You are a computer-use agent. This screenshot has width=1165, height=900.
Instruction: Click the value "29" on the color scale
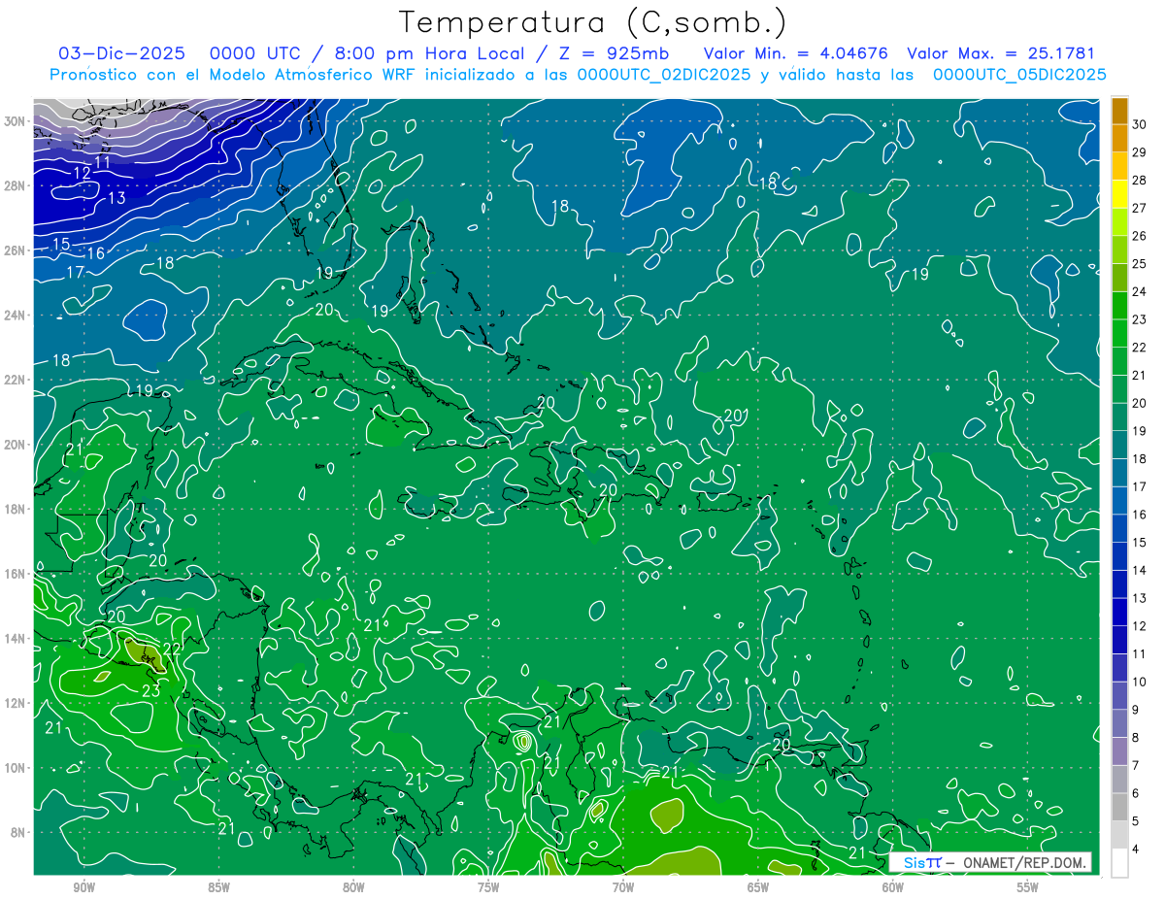click(1139, 151)
